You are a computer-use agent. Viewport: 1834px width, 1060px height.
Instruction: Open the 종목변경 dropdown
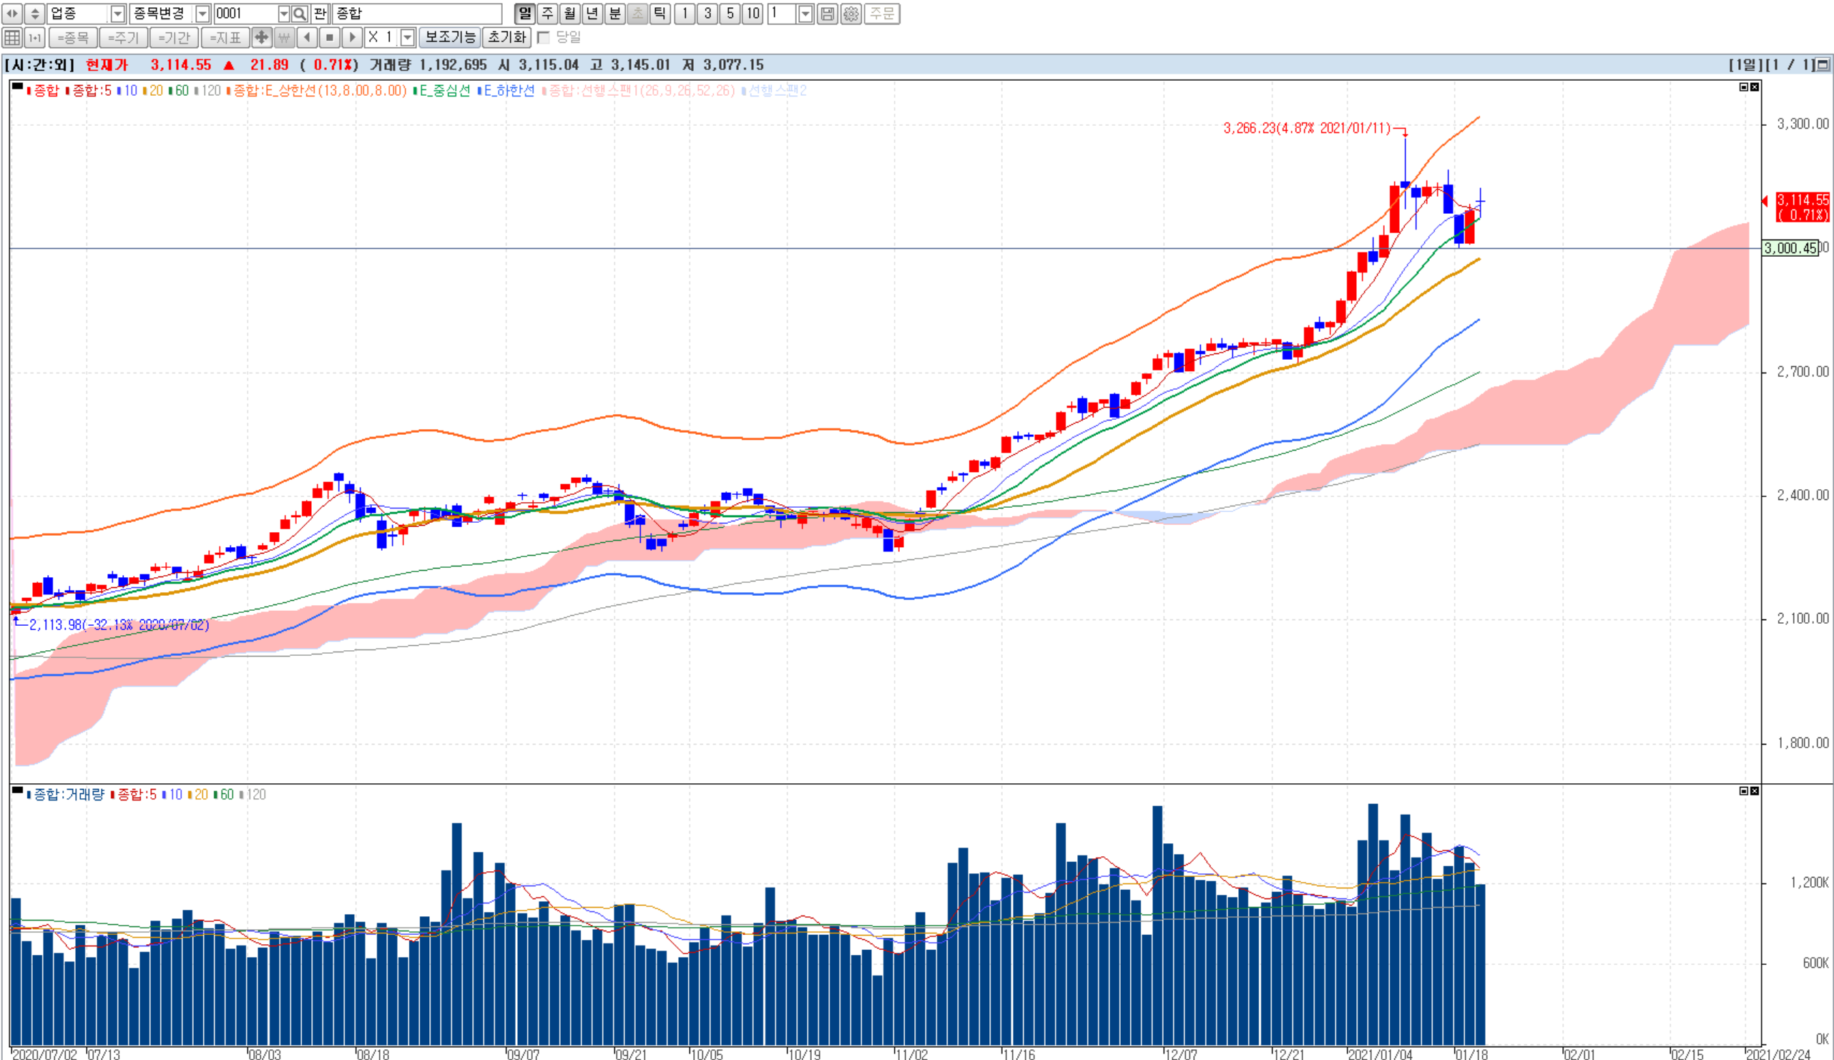click(x=203, y=14)
